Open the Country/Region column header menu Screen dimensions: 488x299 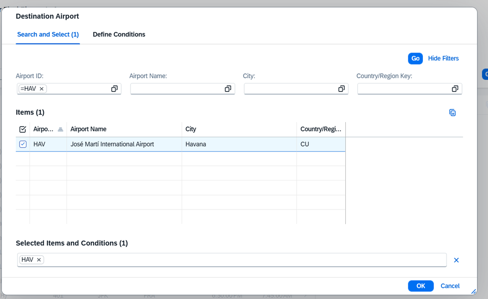point(320,129)
